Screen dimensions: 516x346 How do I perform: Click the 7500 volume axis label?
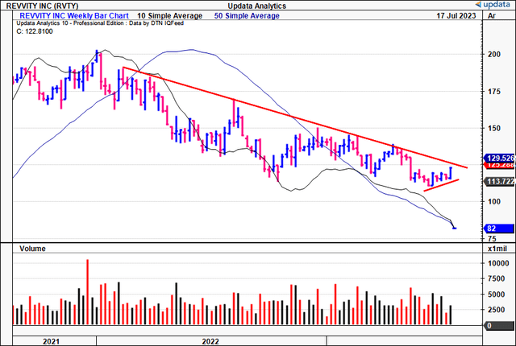(x=497, y=278)
